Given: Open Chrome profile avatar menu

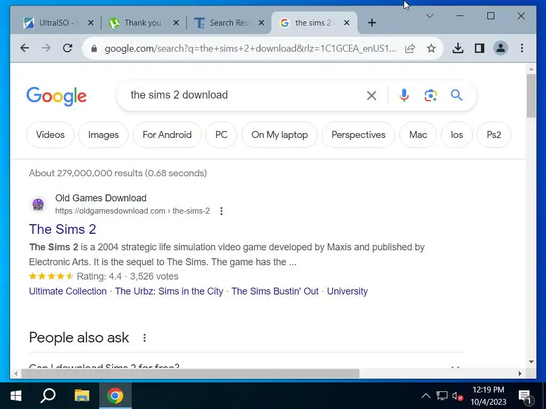Looking at the screenshot, I should click(x=501, y=48).
